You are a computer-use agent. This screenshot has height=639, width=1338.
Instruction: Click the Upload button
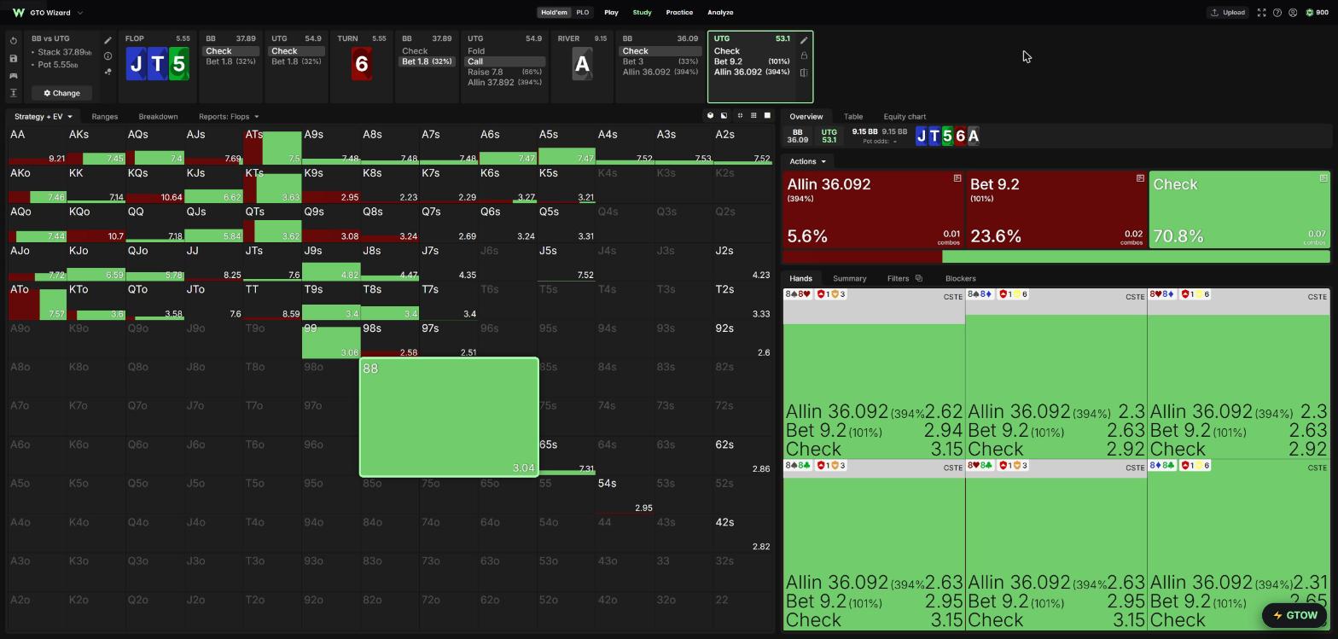point(1228,13)
